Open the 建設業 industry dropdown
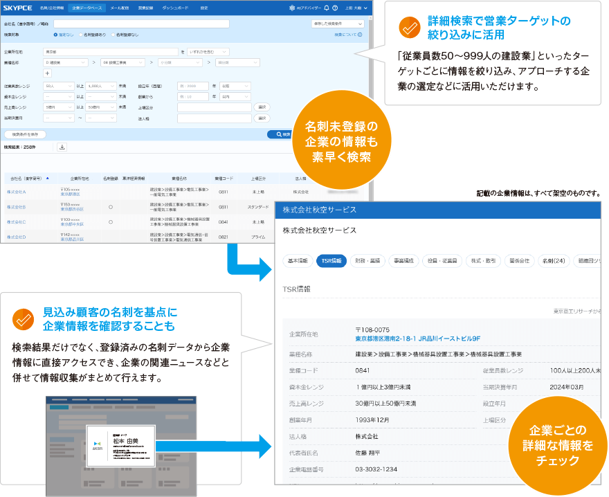Viewport: 609px width, 497px height. pyautogui.click(x=64, y=62)
